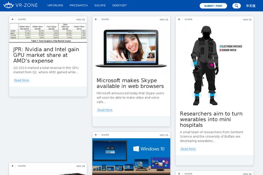Click plus icon on JPR Nvidia card
This screenshot has width=263, height=175.
tap(12, 19)
